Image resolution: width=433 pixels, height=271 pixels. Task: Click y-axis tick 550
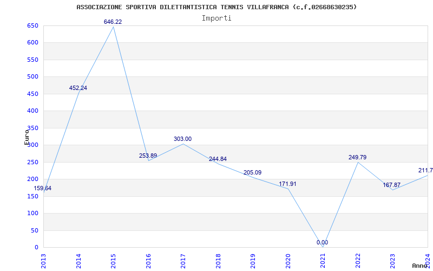(32, 60)
